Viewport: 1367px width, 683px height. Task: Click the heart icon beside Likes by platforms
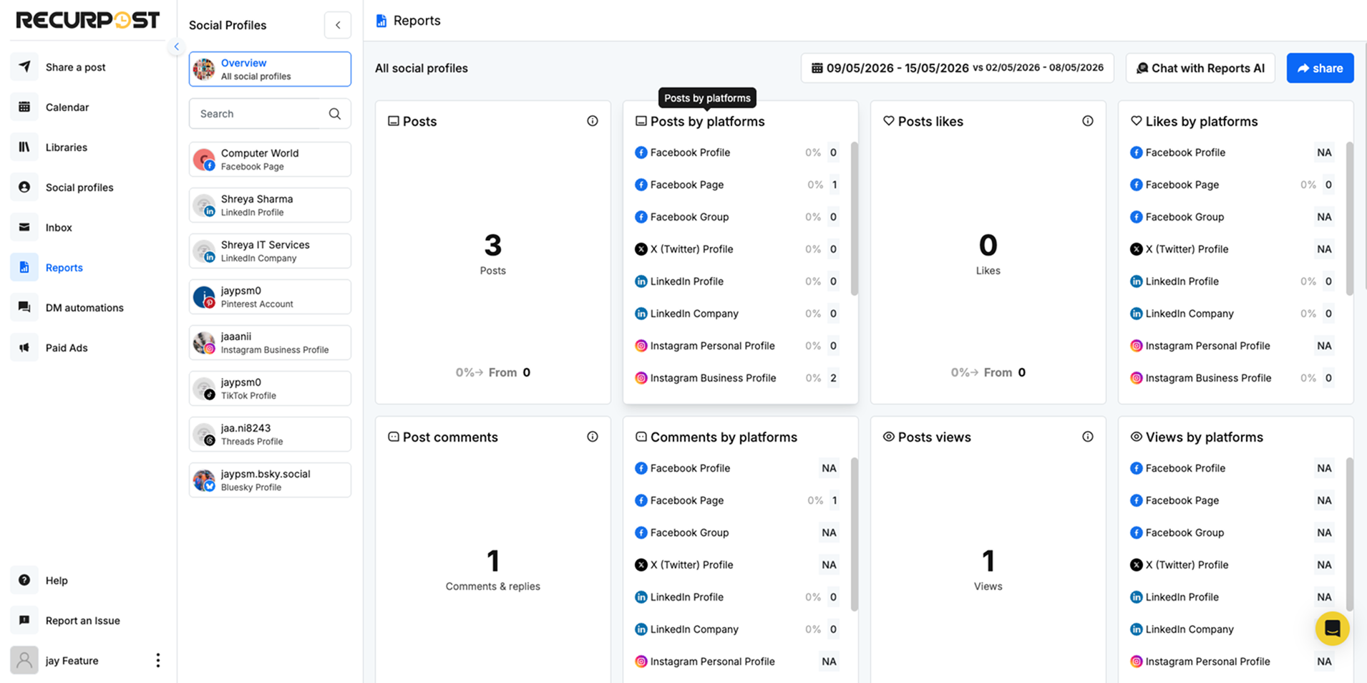tap(1136, 121)
